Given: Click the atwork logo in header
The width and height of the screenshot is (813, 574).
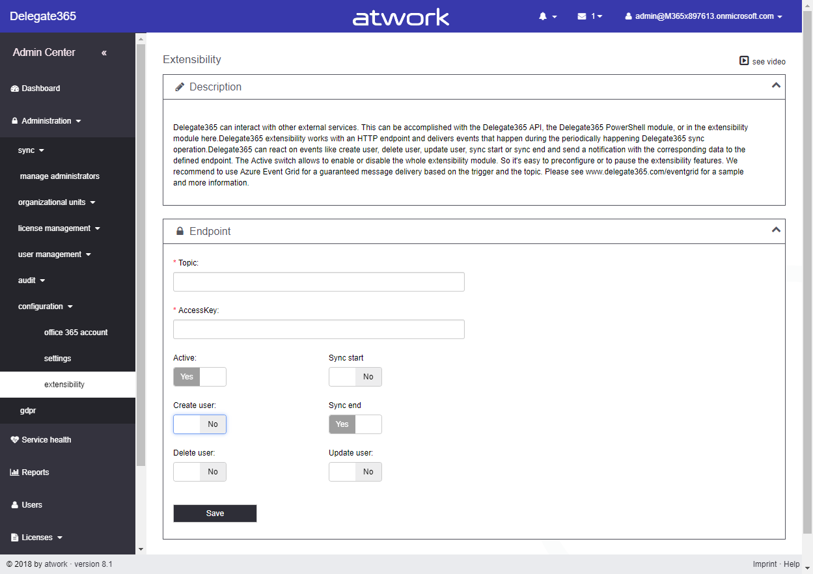Looking at the screenshot, I should (x=401, y=17).
